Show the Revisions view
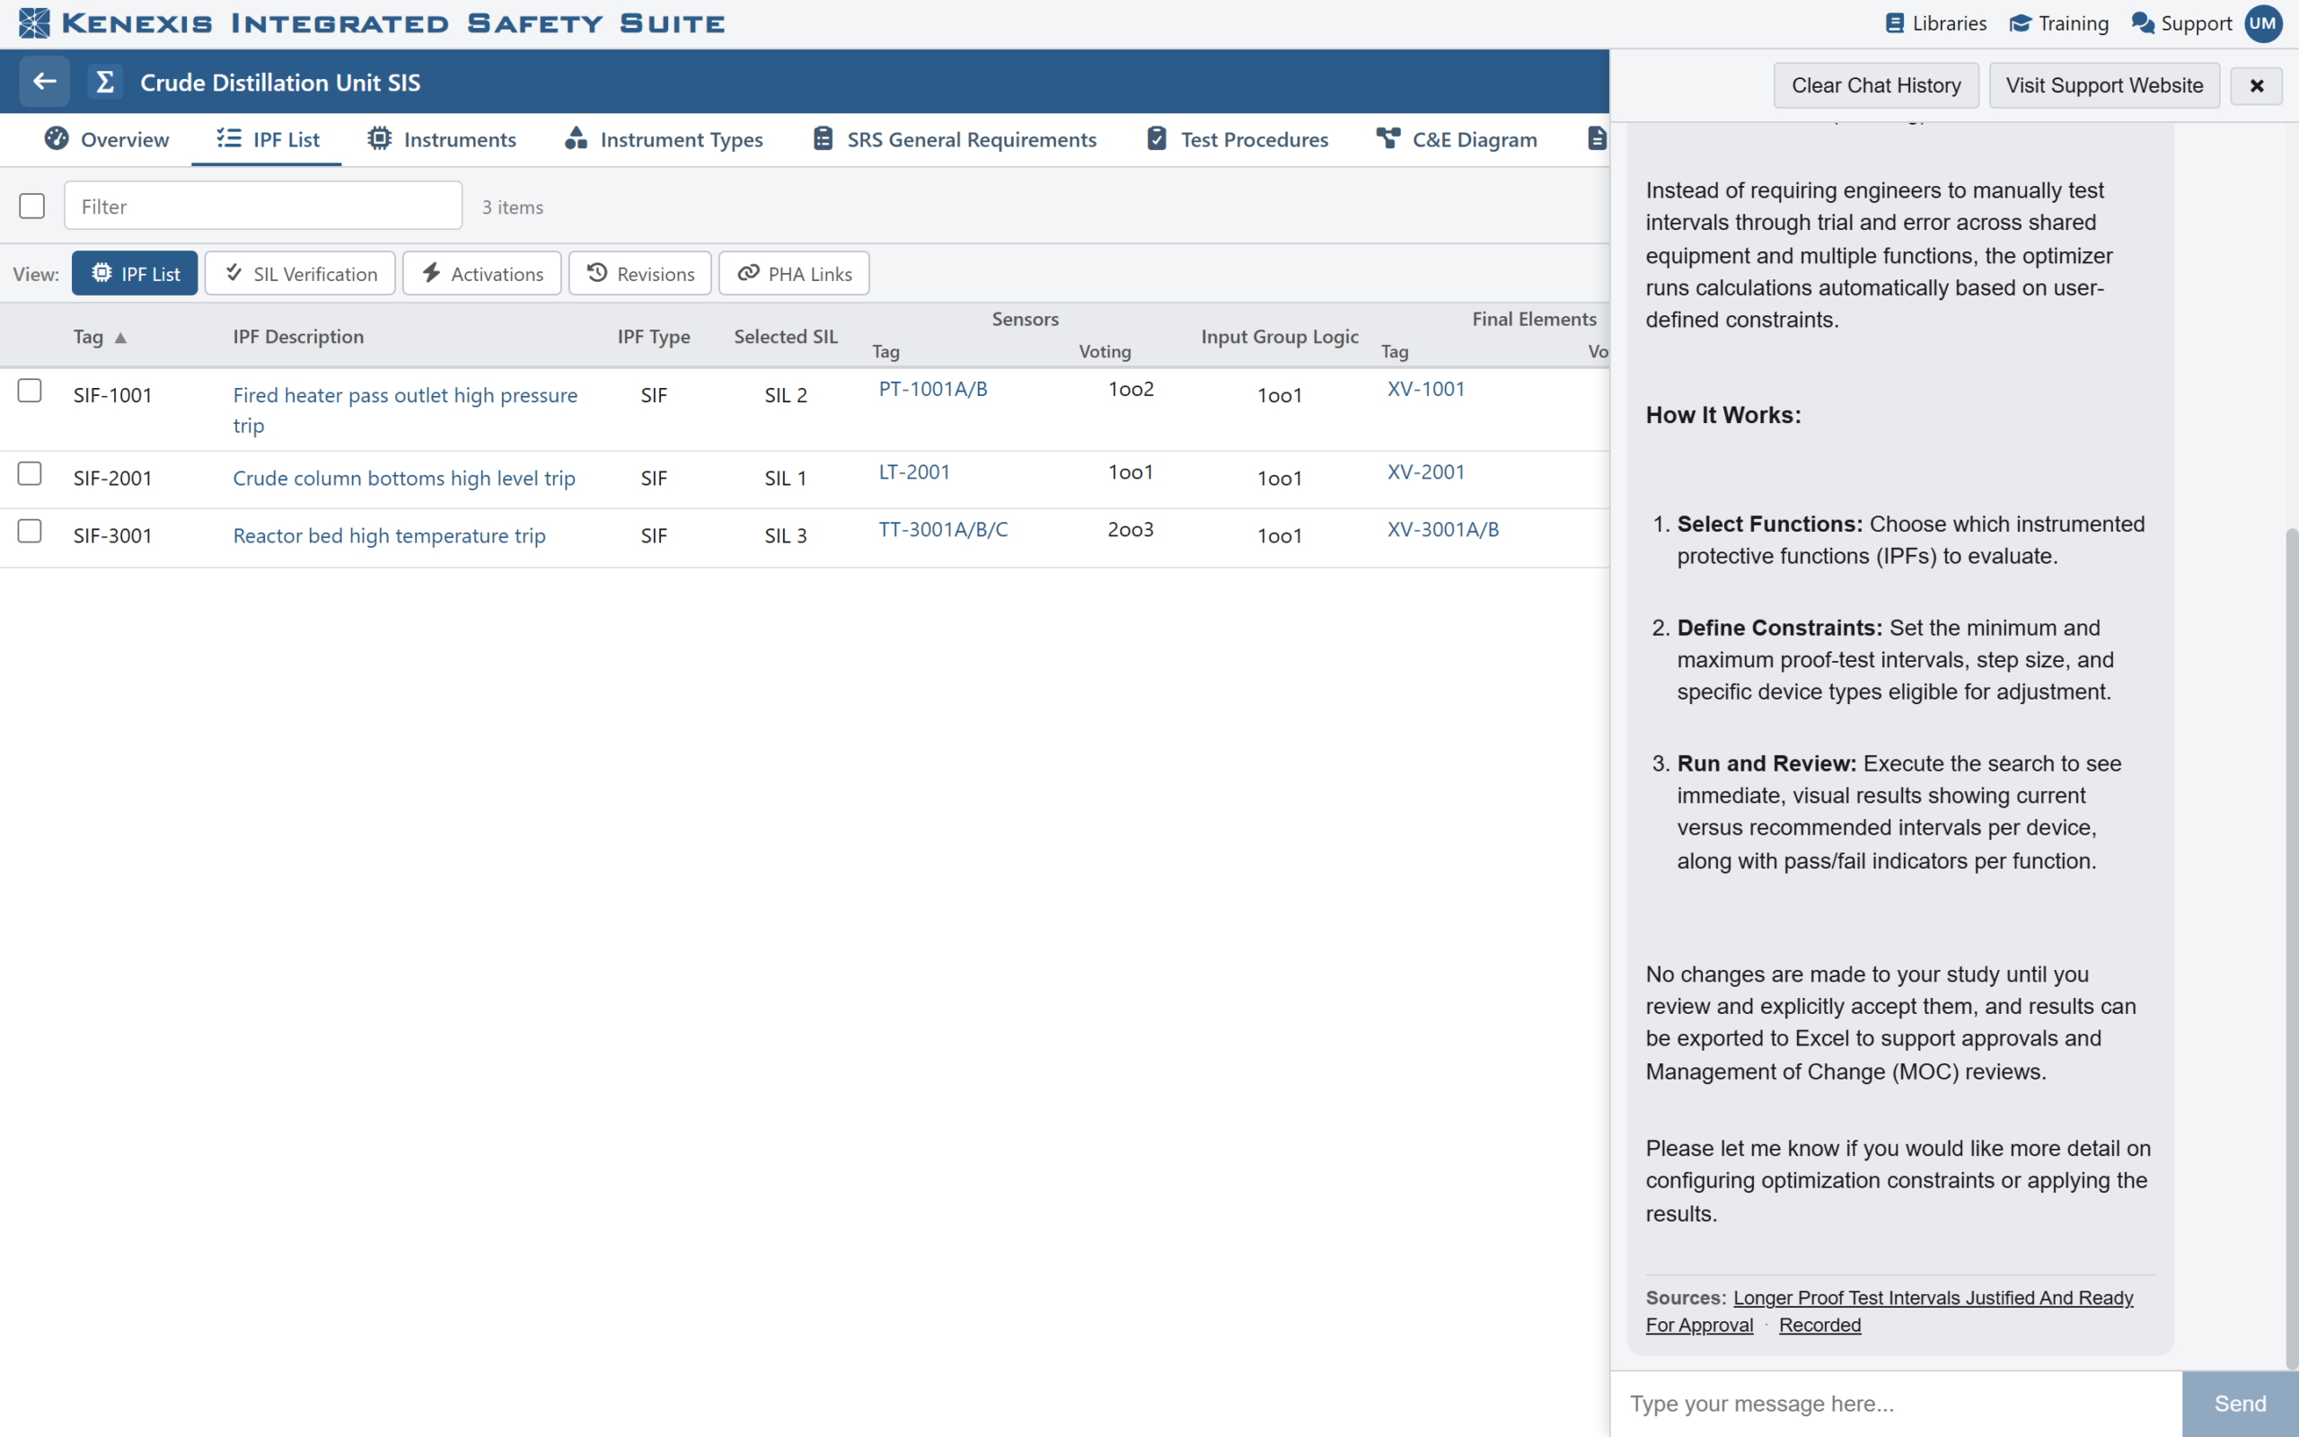This screenshot has width=2299, height=1437. (x=640, y=273)
